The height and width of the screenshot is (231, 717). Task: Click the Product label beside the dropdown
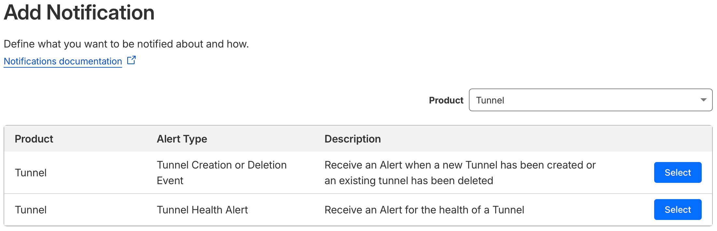click(x=446, y=100)
